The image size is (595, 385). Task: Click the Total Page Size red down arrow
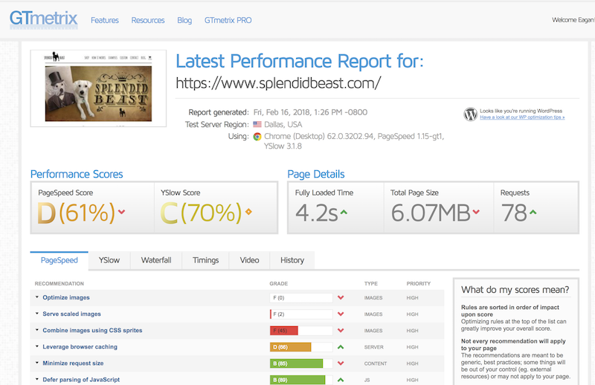coord(476,212)
